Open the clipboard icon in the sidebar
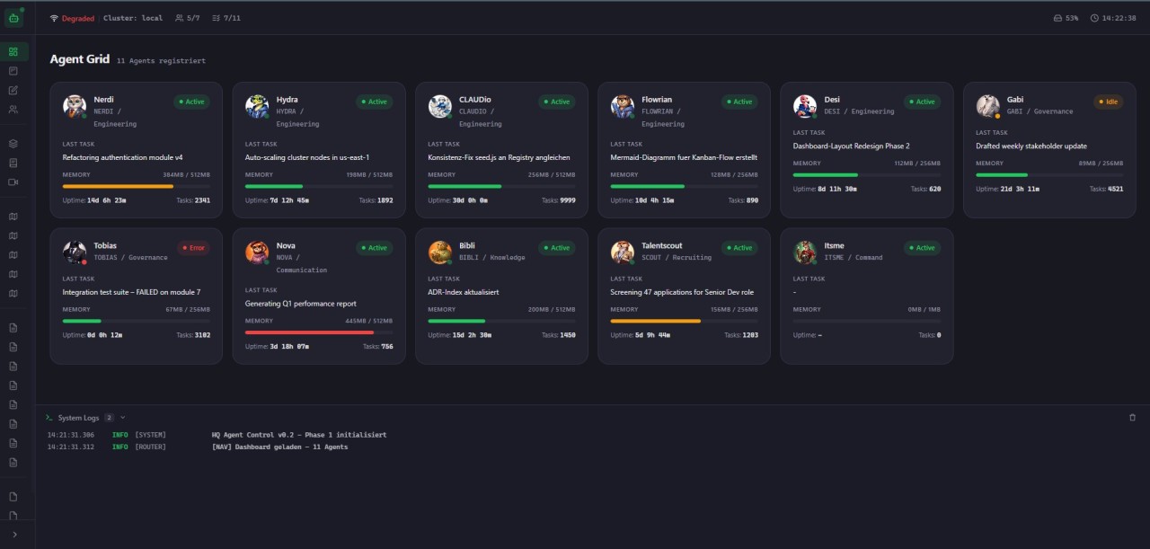This screenshot has width=1150, height=549. tap(13, 70)
